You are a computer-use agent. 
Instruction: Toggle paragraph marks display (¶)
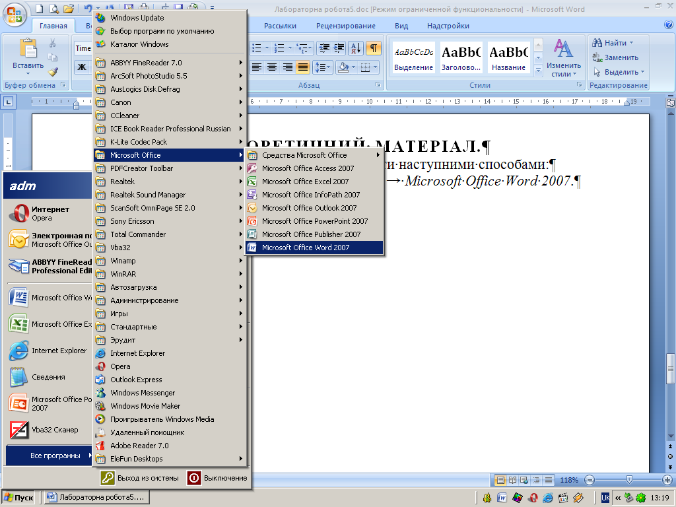[x=374, y=48]
